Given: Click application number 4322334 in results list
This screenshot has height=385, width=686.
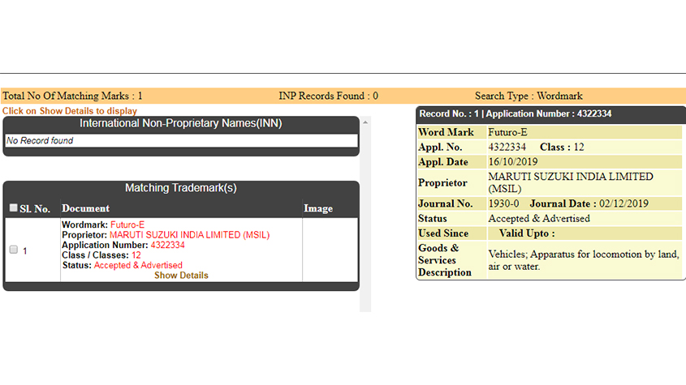Looking at the screenshot, I should 167,245.
